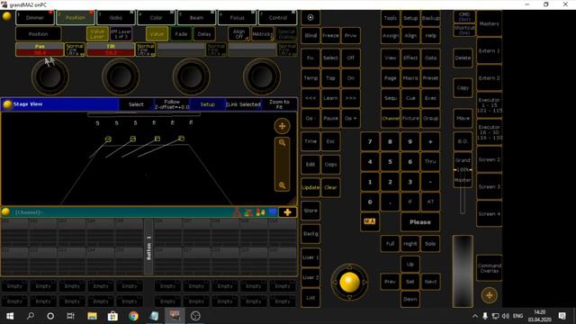This screenshot has height=324, width=576.
Task: Switch to the Color preset type tab
Action: tap(156, 18)
